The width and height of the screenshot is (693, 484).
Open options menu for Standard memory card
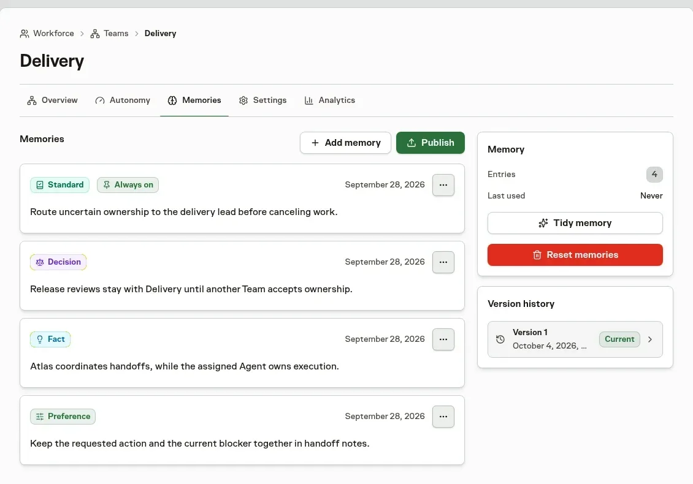(443, 185)
